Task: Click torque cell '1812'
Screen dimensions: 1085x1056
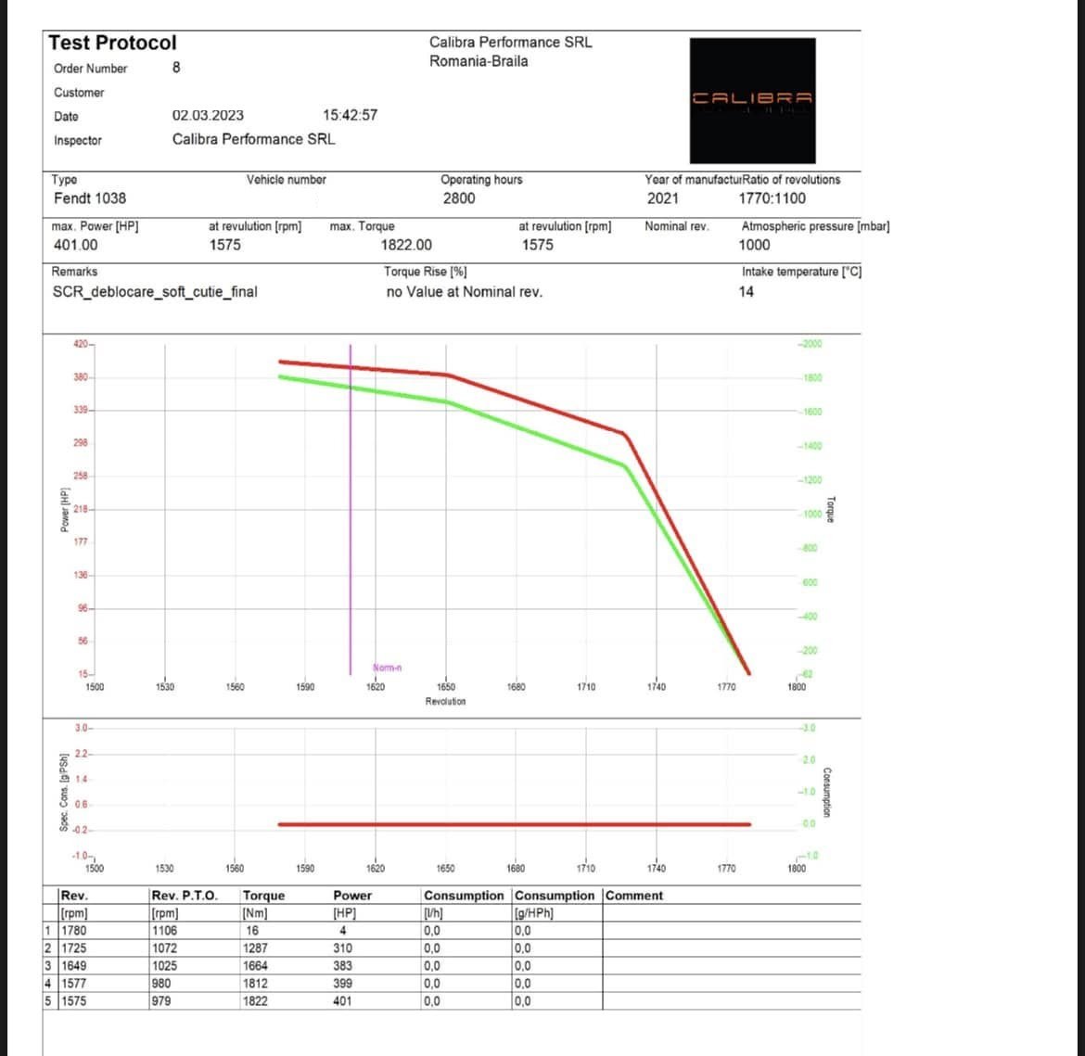Action: tap(255, 984)
